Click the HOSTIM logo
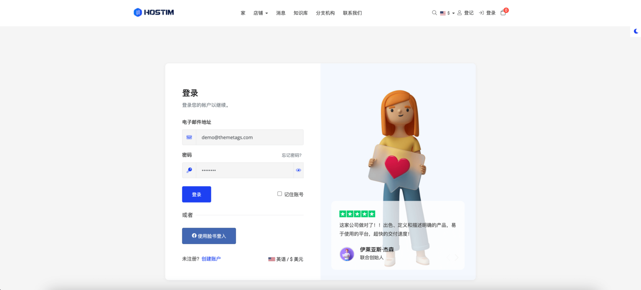Image resolution: width=641 pixels, height=290 pixels. tap(154, 12)
